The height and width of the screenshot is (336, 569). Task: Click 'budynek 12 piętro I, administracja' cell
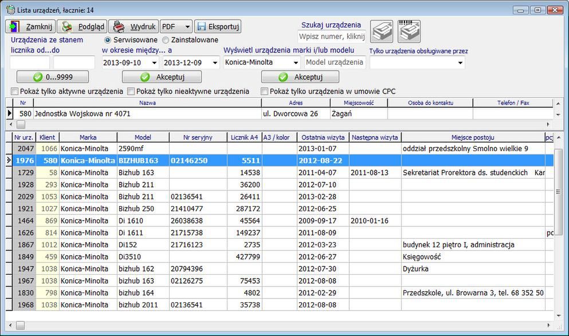click(473, 244)
